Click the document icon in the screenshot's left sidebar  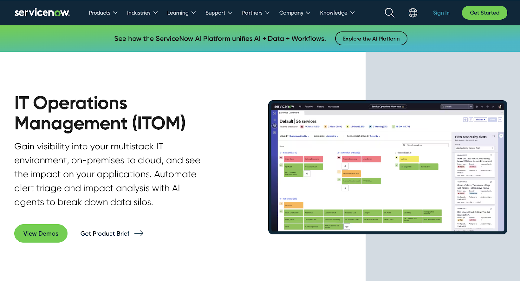point(274,132)
